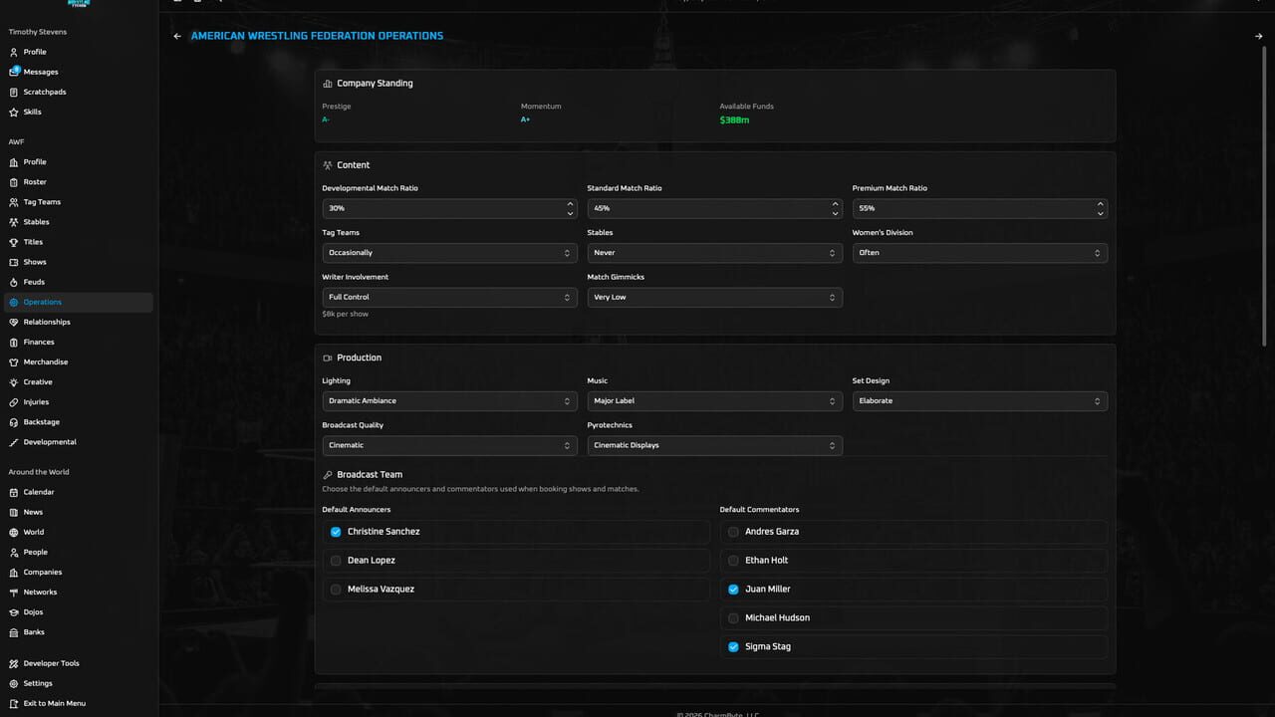The width and height of the screenshot is (1275, 717).
Task: Open Timothy Stevens Profile menu item
Action: tap(80, 52)
